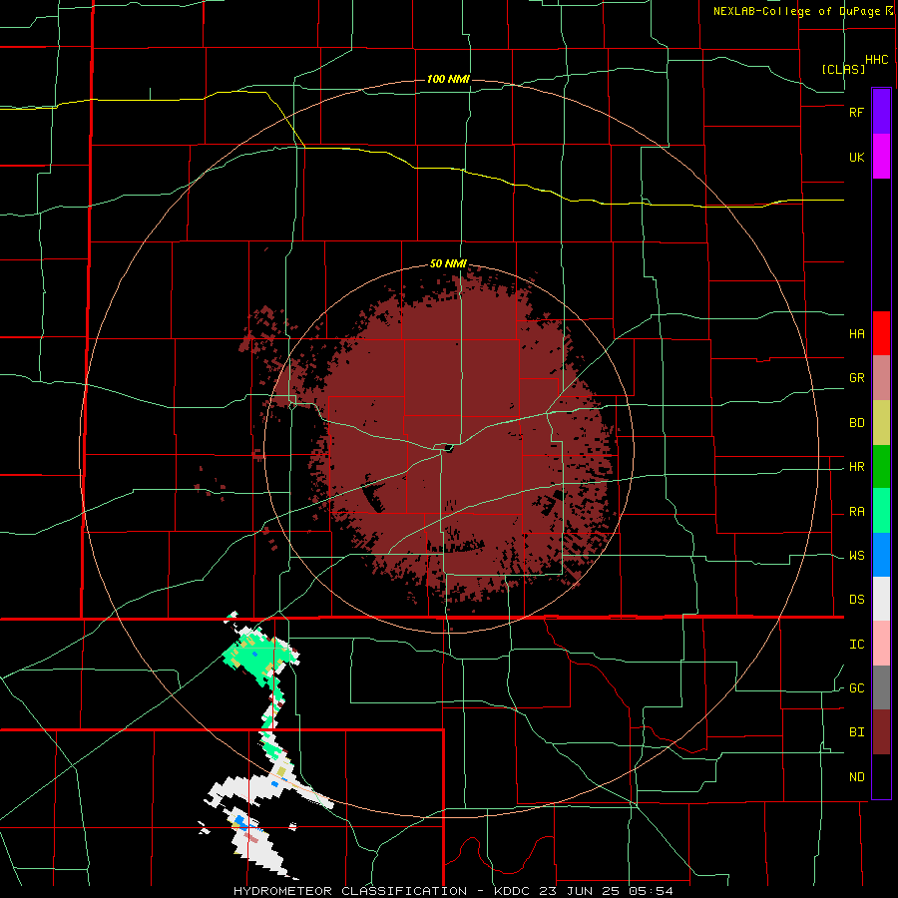Click the BD legend label
This screenshot has height=898, width=898.
pos(856,423)
